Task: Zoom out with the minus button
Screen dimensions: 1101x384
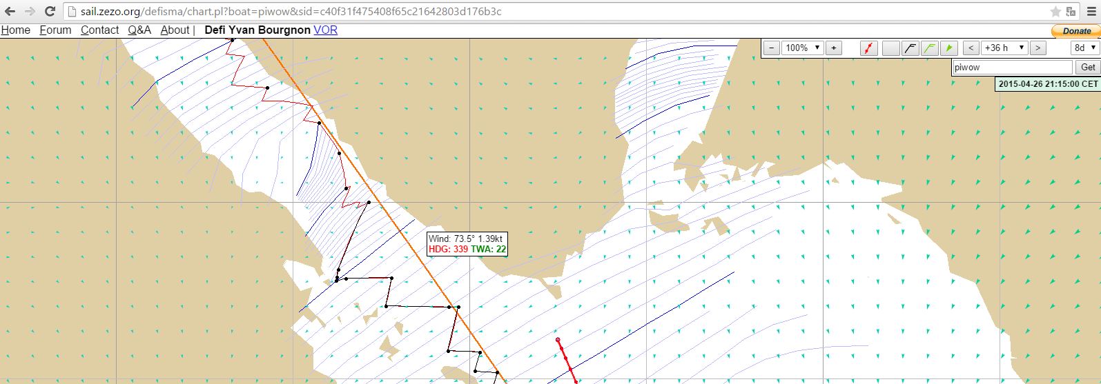Action: (772, 48)
